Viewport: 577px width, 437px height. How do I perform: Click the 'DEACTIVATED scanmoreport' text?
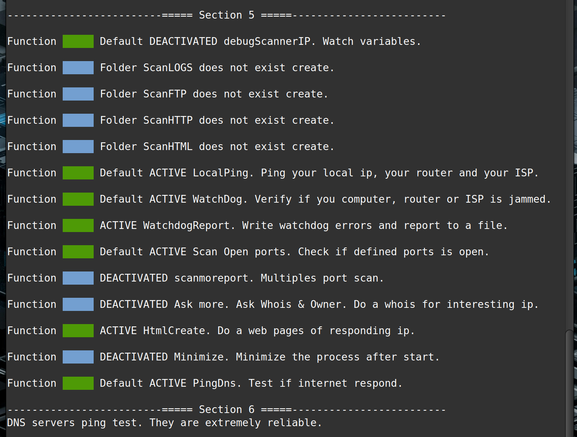[x=174, y=278]
